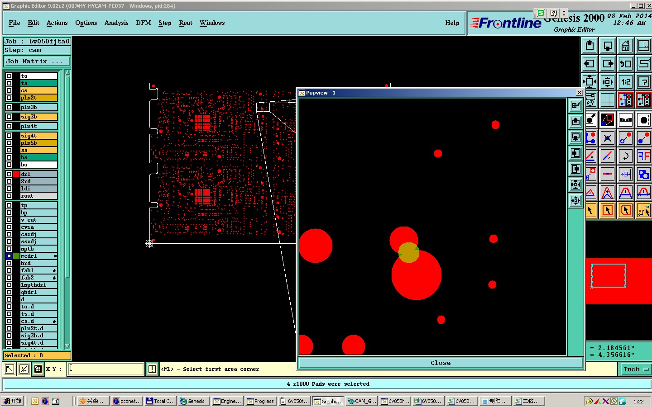
Task: Click the pan down view icon in main toolbar
Action: 608,46
